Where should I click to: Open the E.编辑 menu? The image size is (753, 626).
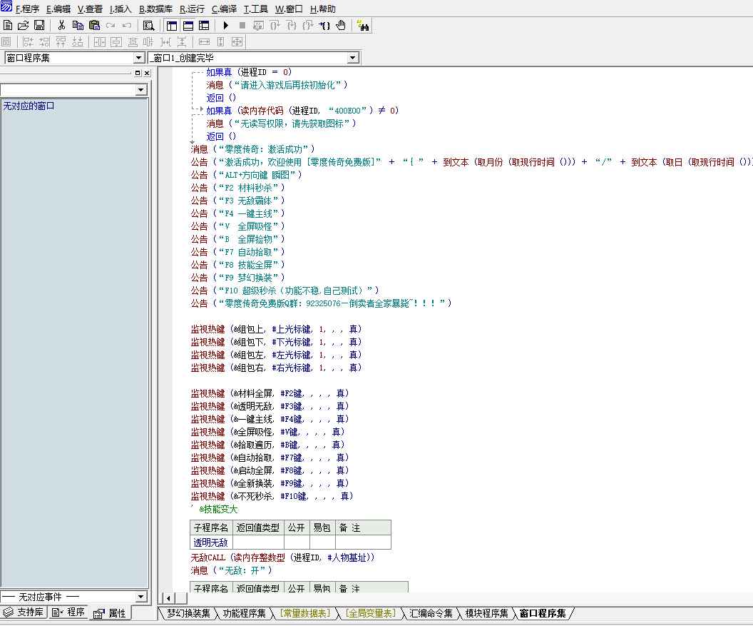pyautogui.click(x=58, y=9)
